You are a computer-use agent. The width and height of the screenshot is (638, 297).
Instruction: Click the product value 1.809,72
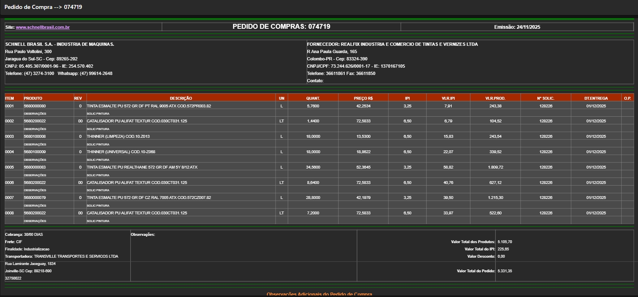point(495,167)
